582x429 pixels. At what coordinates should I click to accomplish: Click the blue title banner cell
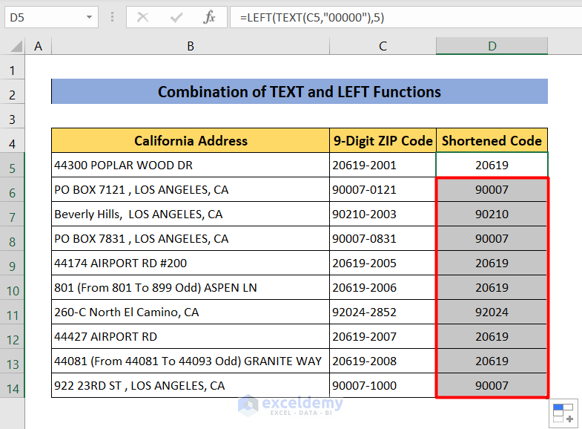[300, 92]
